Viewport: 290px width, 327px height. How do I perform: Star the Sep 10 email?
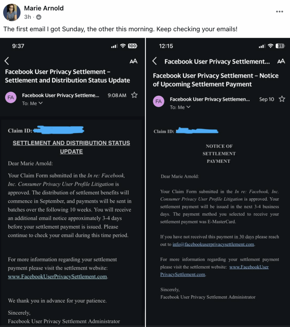(282, 99)
